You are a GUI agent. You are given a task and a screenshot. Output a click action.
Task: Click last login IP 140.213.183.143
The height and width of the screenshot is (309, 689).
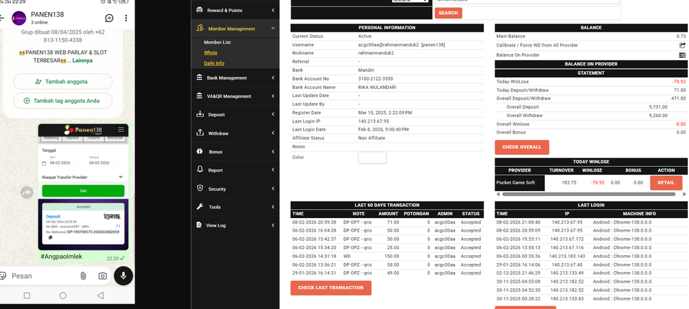pos(567,256)
